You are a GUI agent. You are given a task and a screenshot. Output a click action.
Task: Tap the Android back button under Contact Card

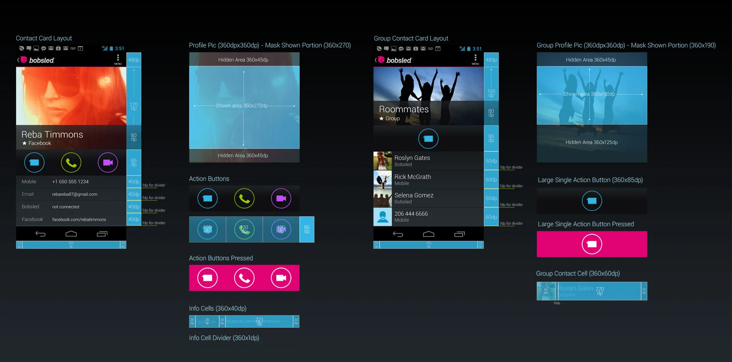click(x=40, y=234)
